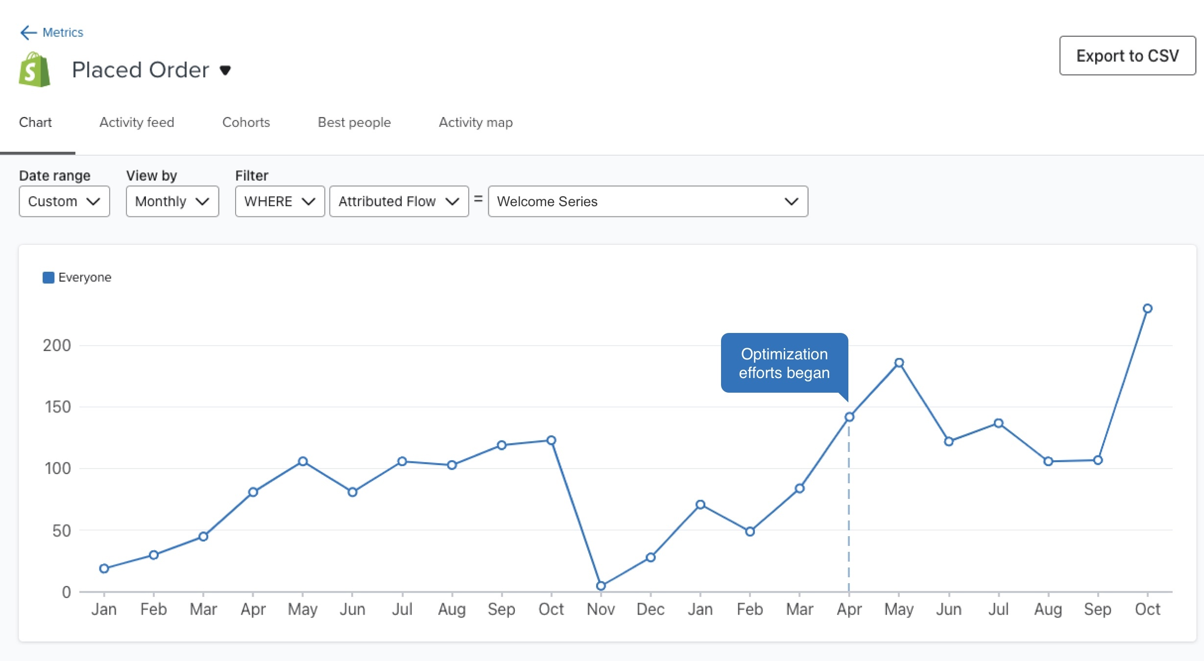Click the first Jan data point
1204x661 pixels.
pyautogui.click(x=104, y=568)
